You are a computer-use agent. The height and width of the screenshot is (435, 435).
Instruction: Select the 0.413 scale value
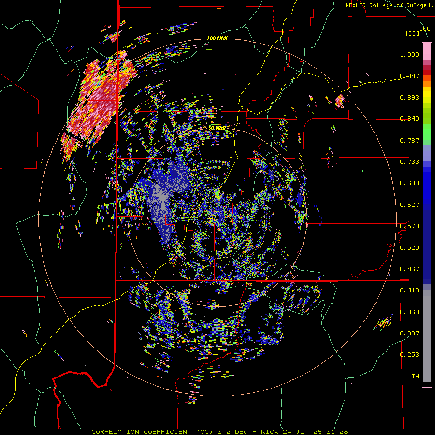[x=409, y=290]
